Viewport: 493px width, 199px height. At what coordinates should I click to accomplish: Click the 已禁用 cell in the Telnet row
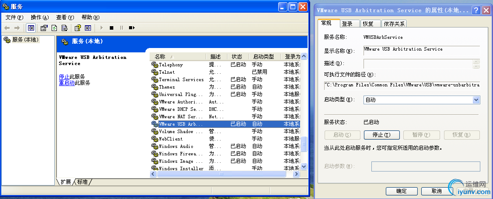coord(260,72)
